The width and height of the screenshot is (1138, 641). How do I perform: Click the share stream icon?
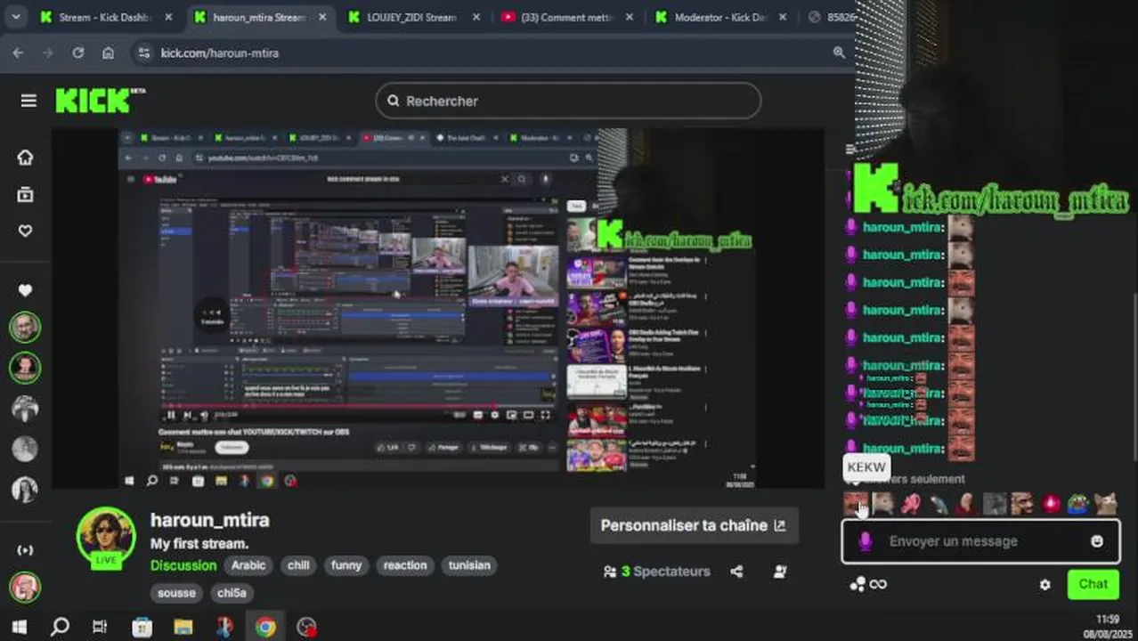(x=736, y=572)
